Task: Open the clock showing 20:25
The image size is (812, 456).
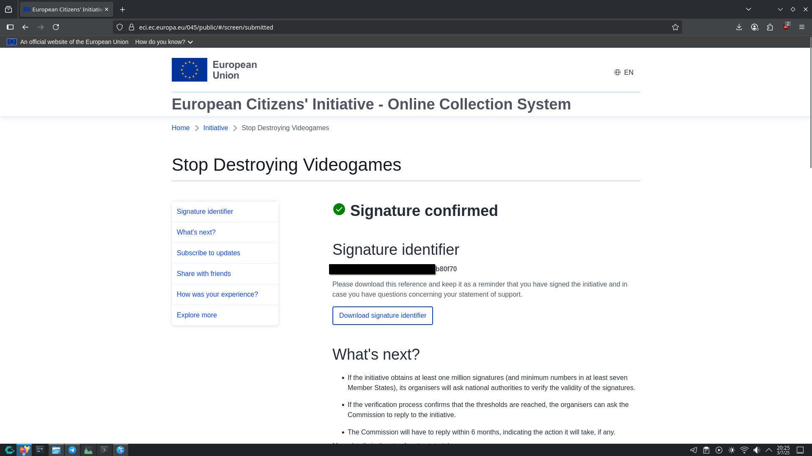Action: click(783, 450)
